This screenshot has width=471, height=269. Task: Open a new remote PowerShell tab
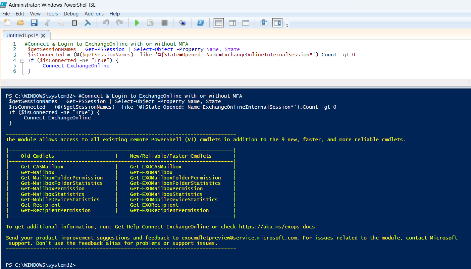point(182,23)
